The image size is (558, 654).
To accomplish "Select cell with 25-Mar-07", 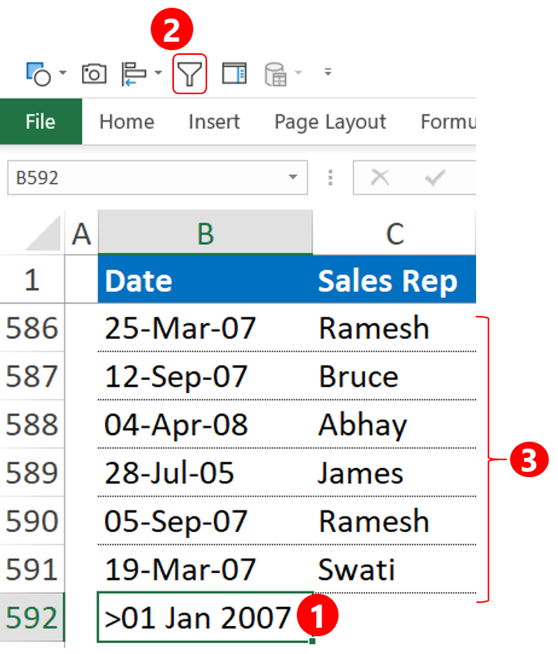I will pos(206,328).
